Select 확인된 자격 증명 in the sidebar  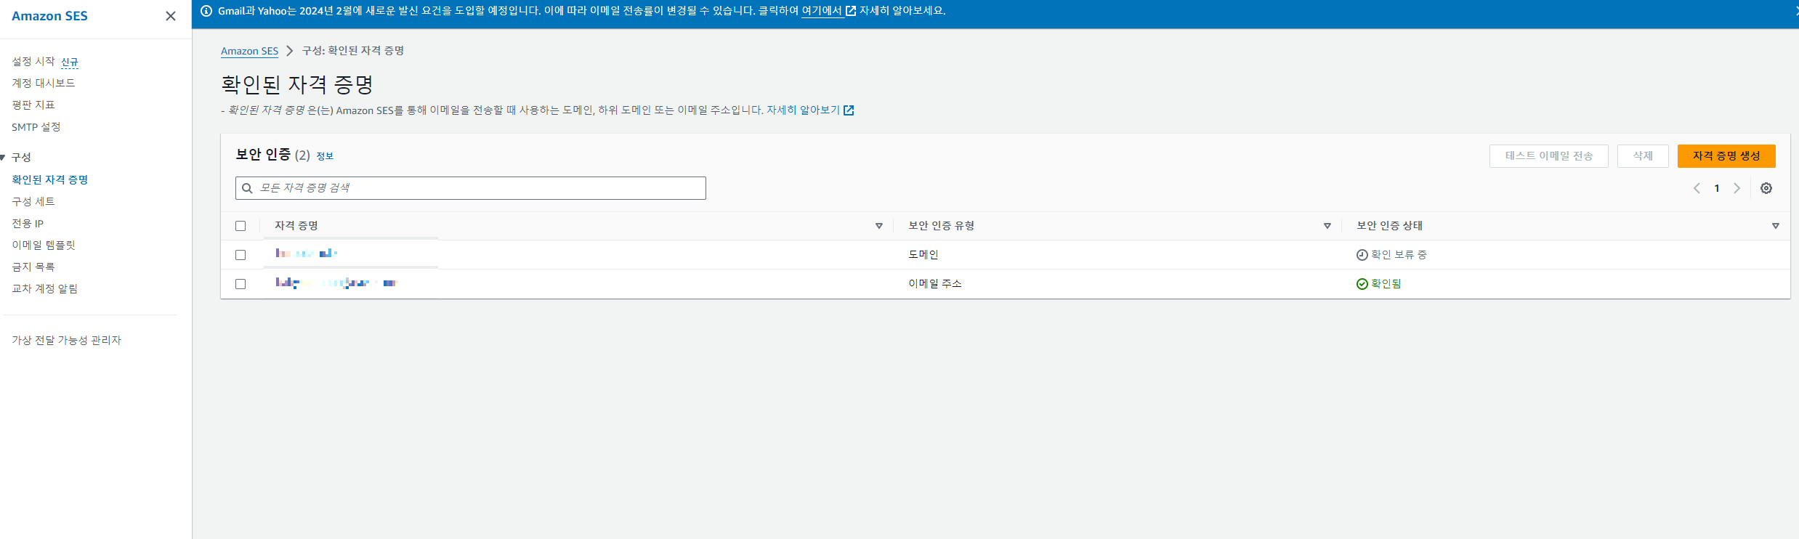point(50,179)
